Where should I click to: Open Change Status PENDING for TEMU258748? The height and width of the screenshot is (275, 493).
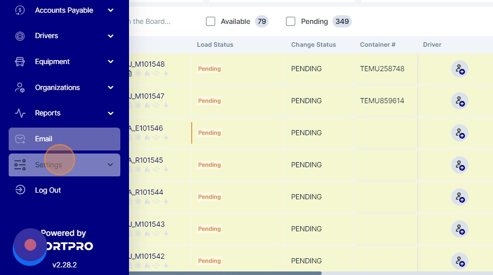click(306, 69)
